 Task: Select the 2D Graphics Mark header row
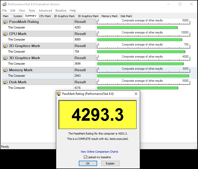[49, 46]
